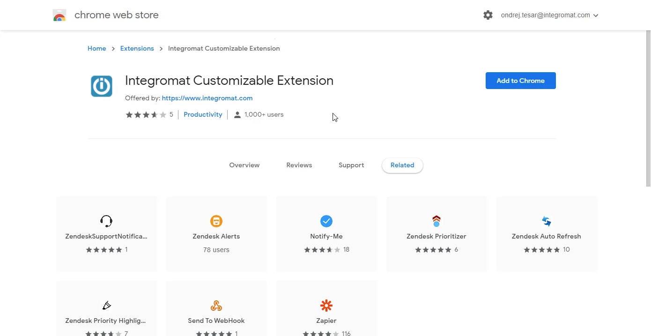Open the Reviews tab
This screenshot has height=336, width=651.
pos(299,165)
